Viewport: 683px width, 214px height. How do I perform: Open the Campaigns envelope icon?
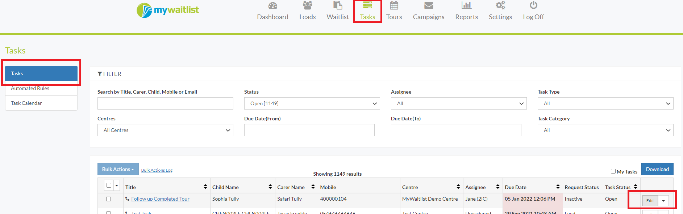(x=429, y=6)
